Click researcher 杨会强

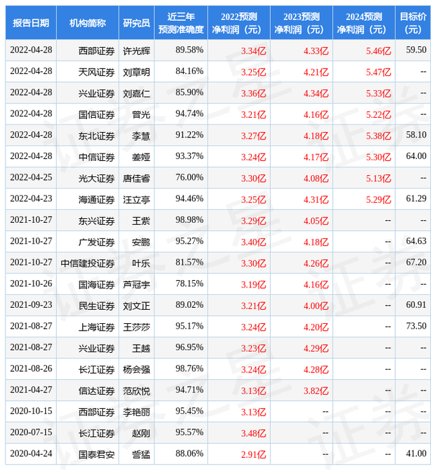click(x=137, y=370)
